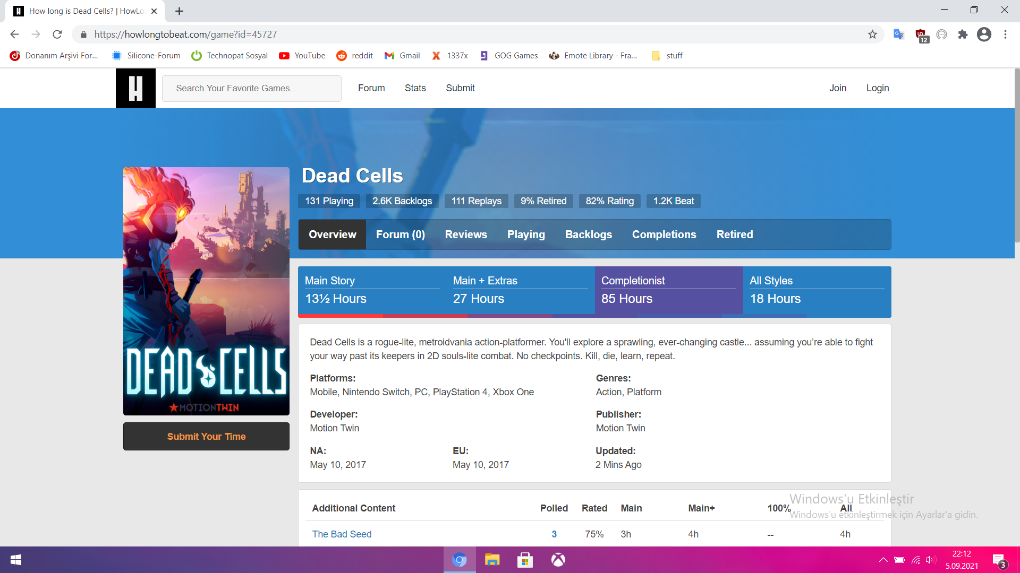
Task: Open the Emote Library bookmark
Action: pyautogui.click(x=593, y=56)
